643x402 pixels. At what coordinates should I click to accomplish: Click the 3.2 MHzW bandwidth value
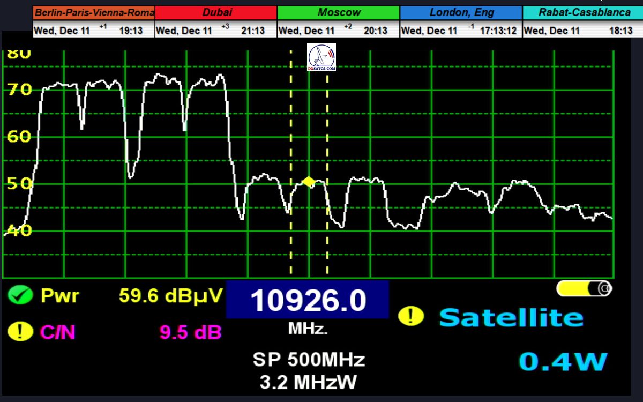point(309,382)
